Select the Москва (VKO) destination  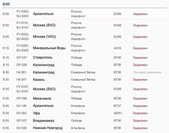pyautogui.click(x=44, y=37)
